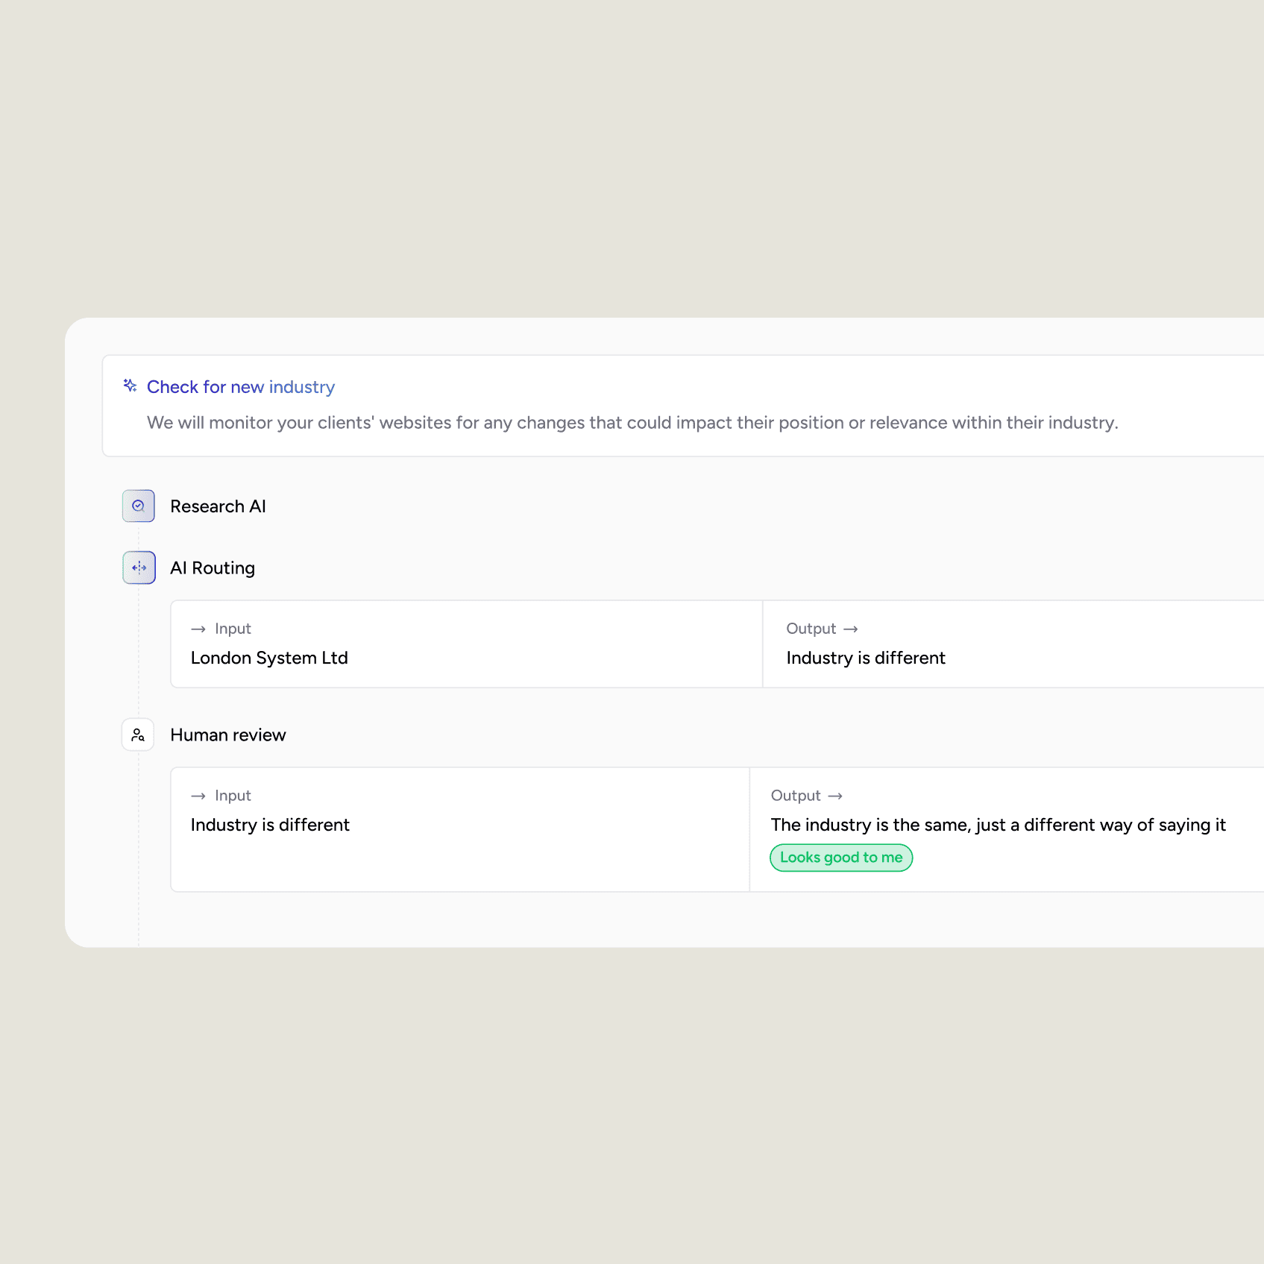Expand the Research AI step
Image resolution: width=1264 pixels, height=1264 pixels.
(x=218, y=506)
